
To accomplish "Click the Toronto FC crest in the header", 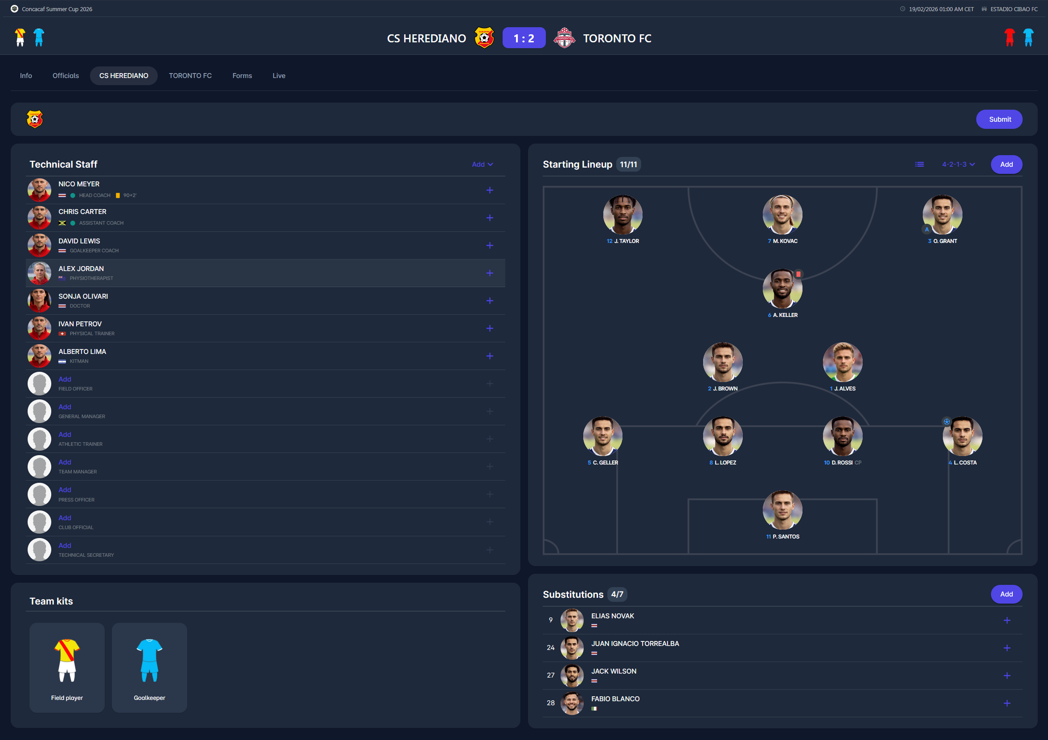I will click(564, 38).
